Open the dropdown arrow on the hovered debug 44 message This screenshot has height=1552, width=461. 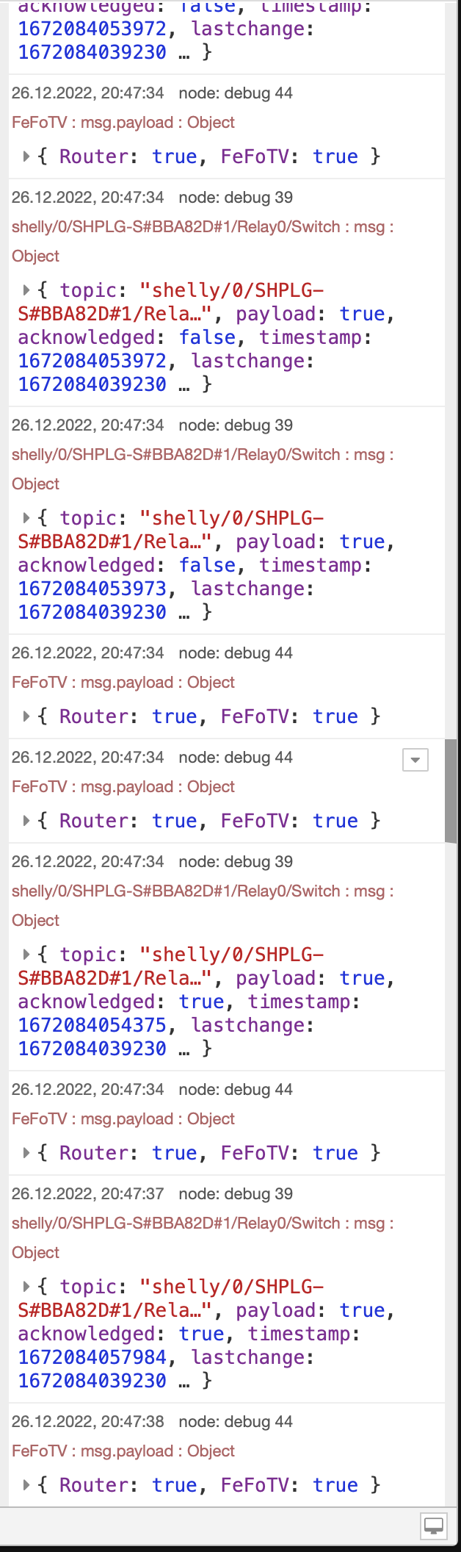pyautogui.click(x=415, y=760)
